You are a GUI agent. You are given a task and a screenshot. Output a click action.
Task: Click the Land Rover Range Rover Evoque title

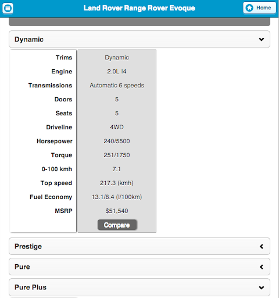tap(139, 8)
